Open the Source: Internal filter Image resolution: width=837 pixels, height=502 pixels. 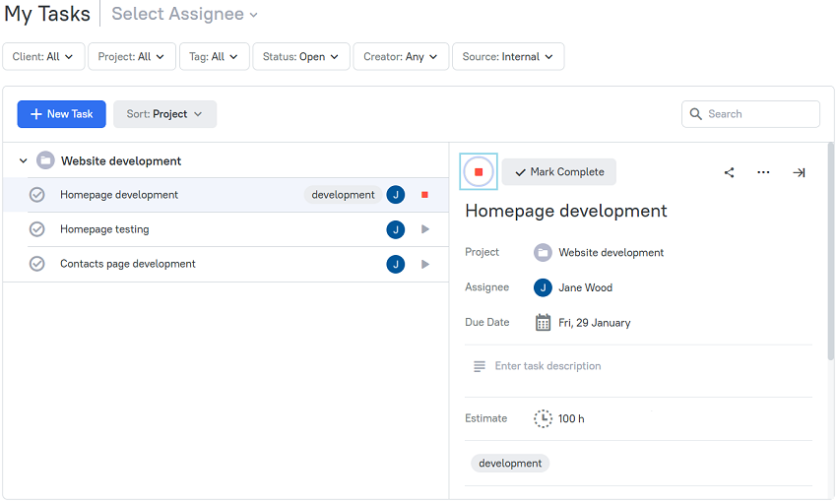tap(508, 56)
